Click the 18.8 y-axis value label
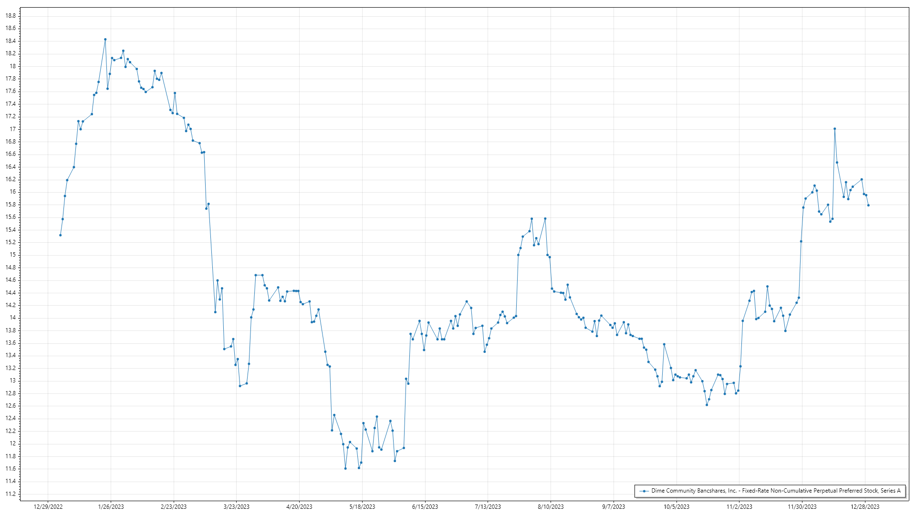The width and height of the screenshot is (916, 515). (x=10, y=16)
